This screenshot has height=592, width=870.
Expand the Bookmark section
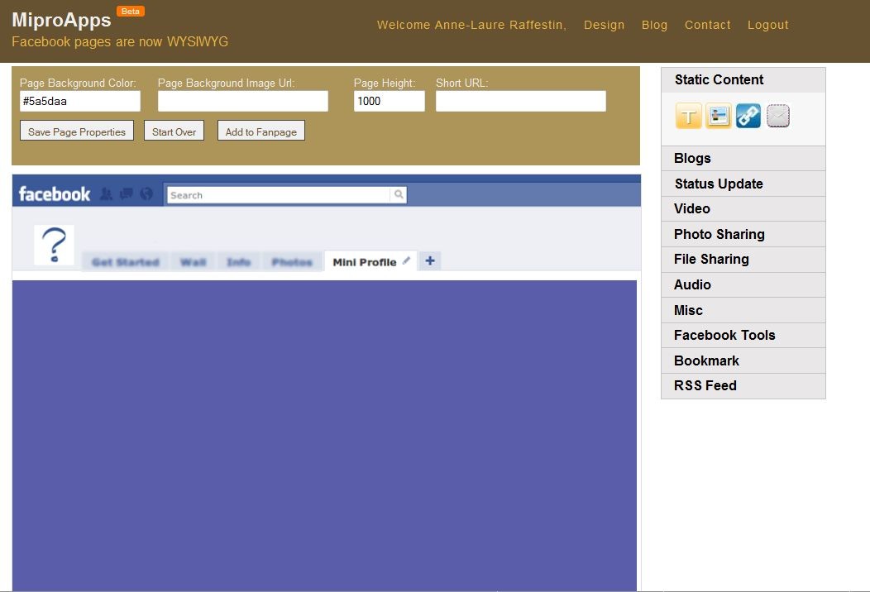tap(743, 360)
